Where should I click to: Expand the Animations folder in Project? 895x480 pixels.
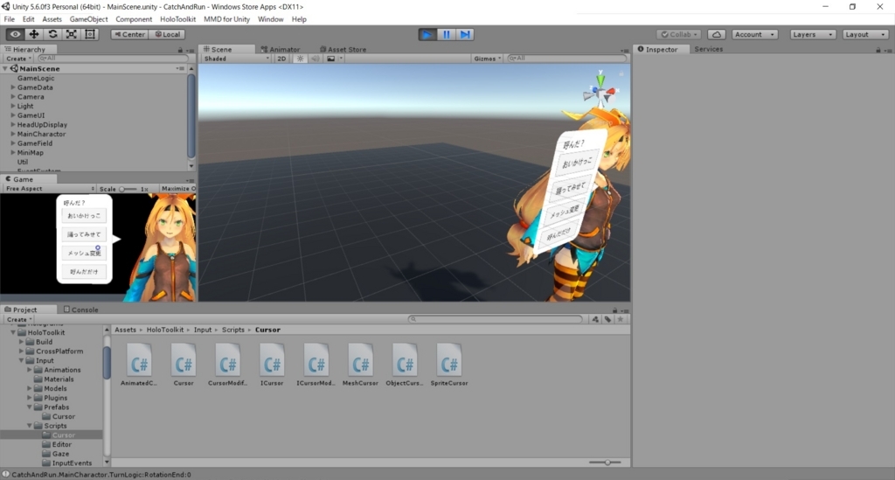[x=30, y=370]
